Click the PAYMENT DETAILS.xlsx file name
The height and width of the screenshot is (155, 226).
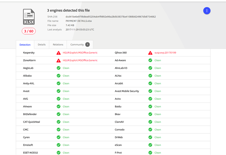pos(79,21)
